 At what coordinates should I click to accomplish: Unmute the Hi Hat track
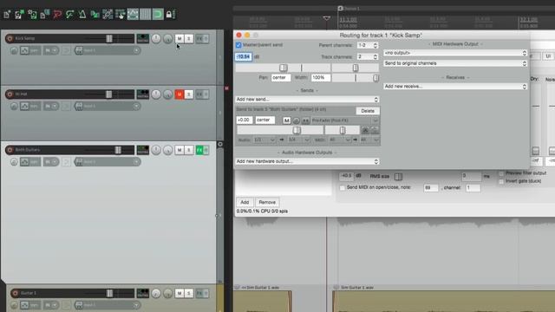(x=180, y=94)
